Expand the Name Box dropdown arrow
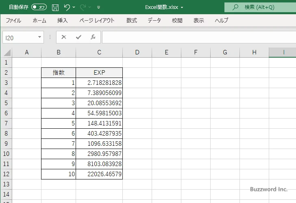The width and height of the screenshot is (296, 203). 39,37
